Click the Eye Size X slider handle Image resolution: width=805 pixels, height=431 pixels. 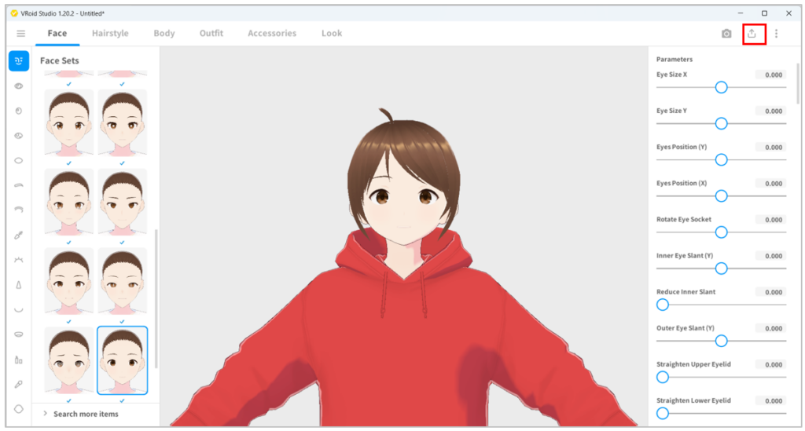(721, 87)
